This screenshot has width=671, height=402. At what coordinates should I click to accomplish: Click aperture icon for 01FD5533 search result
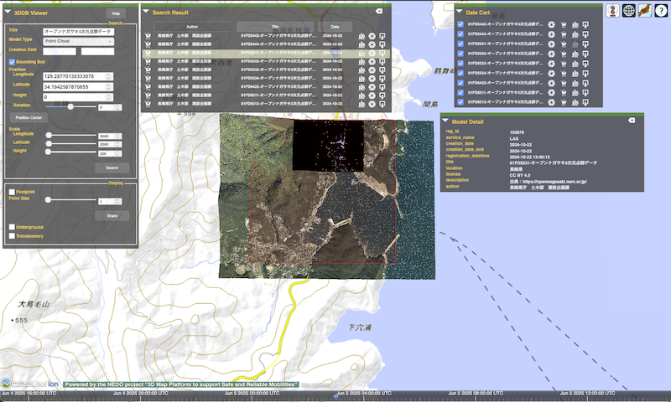click(372, 70)
